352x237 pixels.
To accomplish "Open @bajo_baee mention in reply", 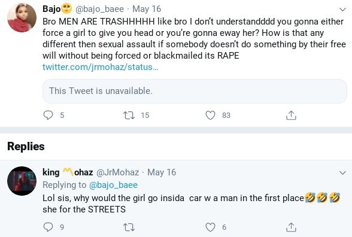I will click(x=113, y=185).
